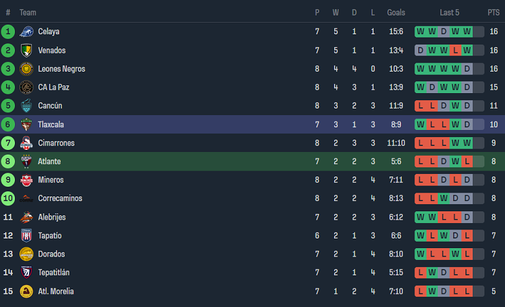Select the CA La Paz badge
This screenshot has width=505, height=307.
pos(27,87)
